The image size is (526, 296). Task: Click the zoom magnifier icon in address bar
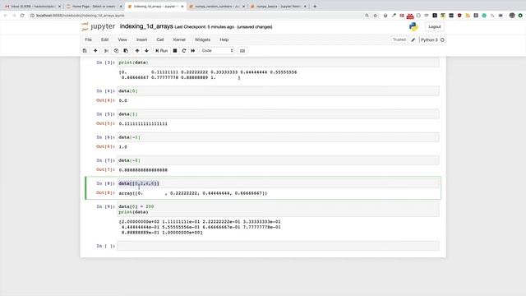(367, 16)
